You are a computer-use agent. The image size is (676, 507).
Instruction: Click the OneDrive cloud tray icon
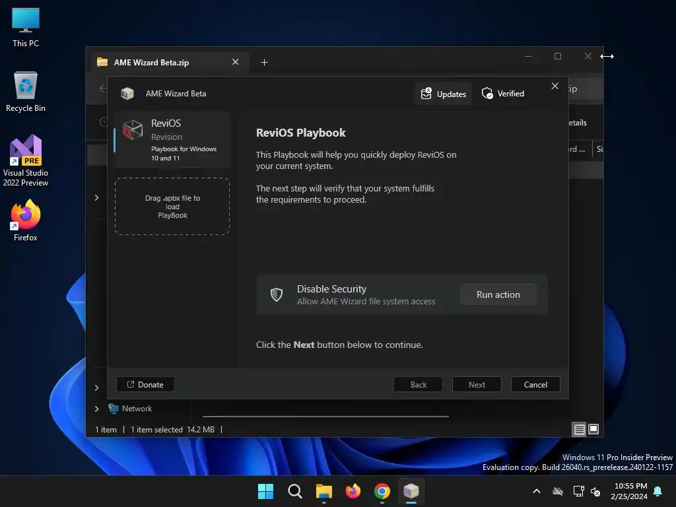point(558,491)
